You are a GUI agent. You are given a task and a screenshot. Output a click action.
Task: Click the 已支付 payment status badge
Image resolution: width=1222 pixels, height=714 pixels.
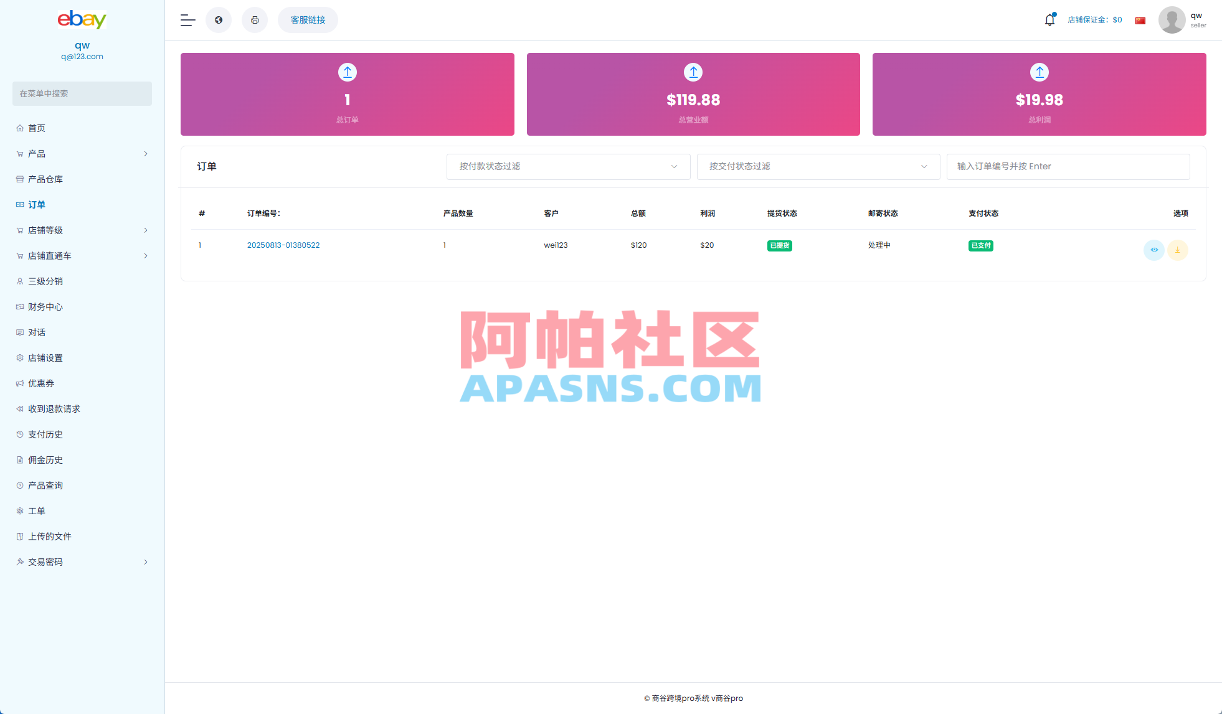tap(981, 245)
